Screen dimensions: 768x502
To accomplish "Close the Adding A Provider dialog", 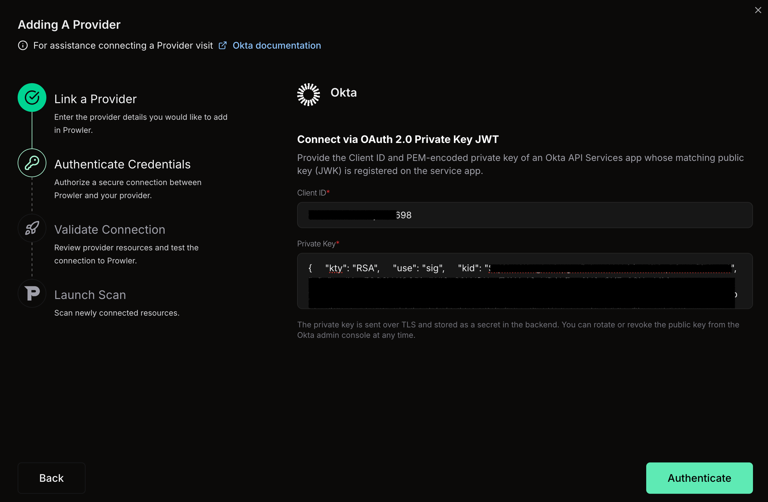I will click(x=758, y=10).
